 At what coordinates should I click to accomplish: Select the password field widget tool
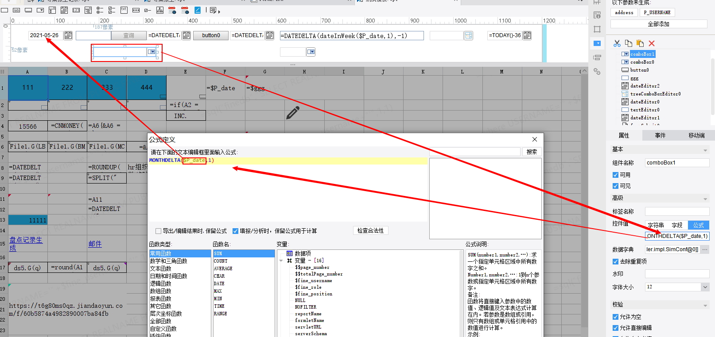pyautogui.click(x=136, y=10)
